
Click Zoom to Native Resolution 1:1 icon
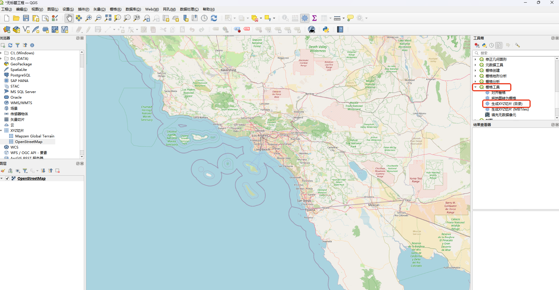point(137,18)
